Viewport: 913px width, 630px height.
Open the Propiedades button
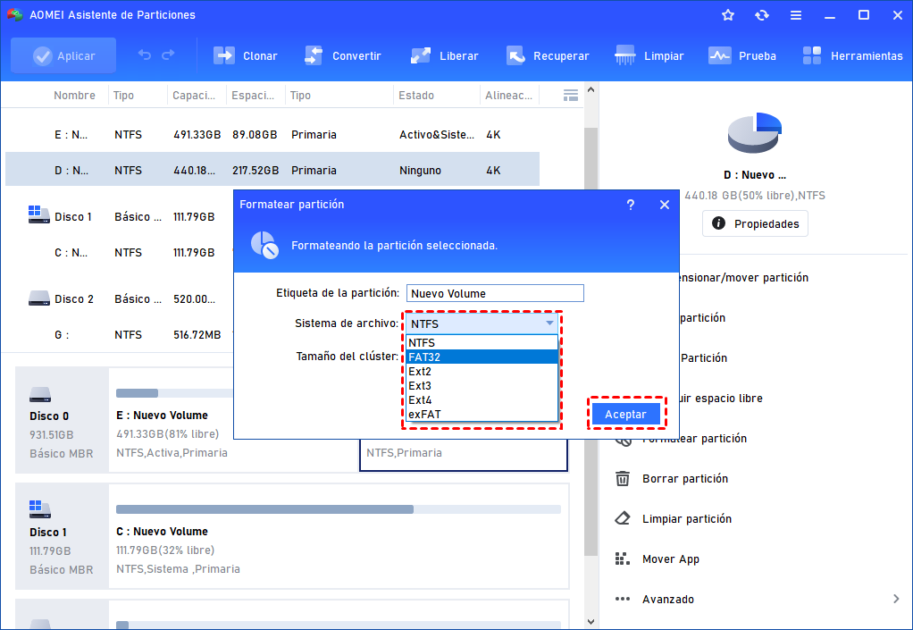pyautogui.click(x=755, y=224)
